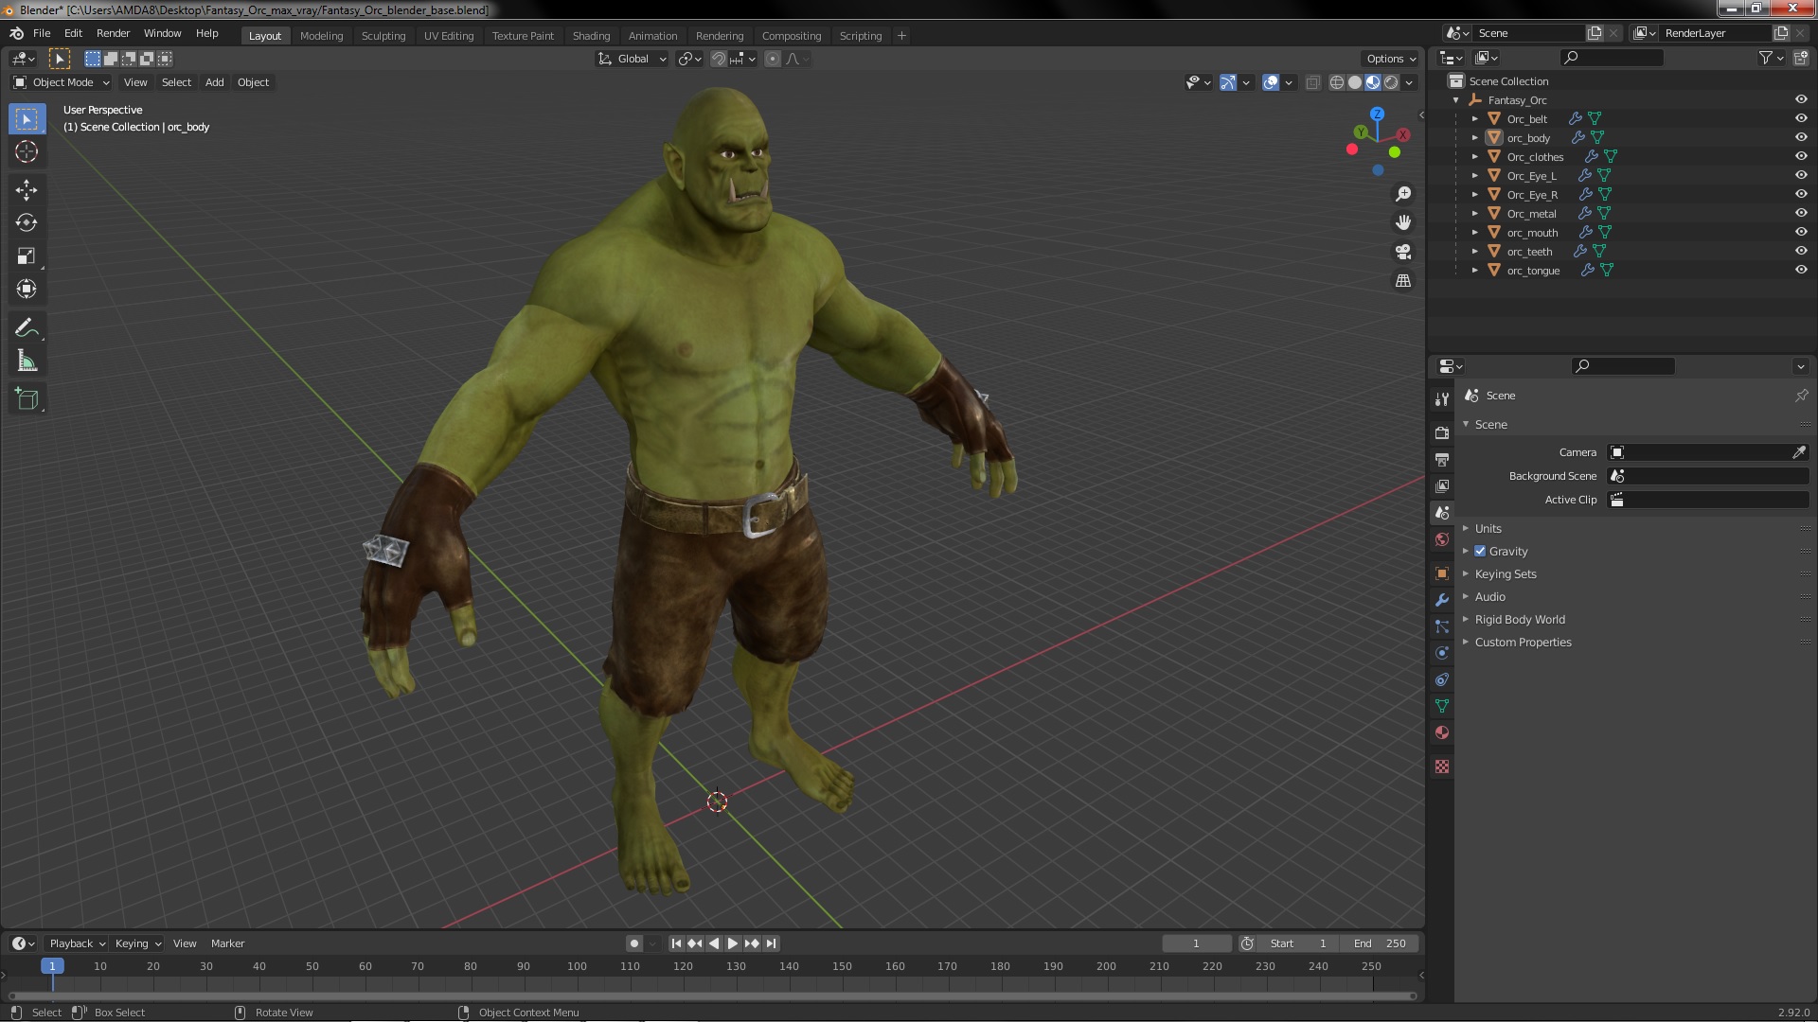This screenshot has width=1818, height=1022.
Task: Jump to the timeline start point
Action: point(676,943)
